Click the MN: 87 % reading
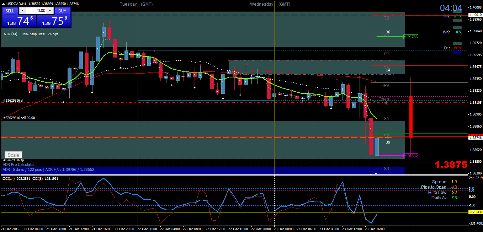 click(x=453, y=16)
